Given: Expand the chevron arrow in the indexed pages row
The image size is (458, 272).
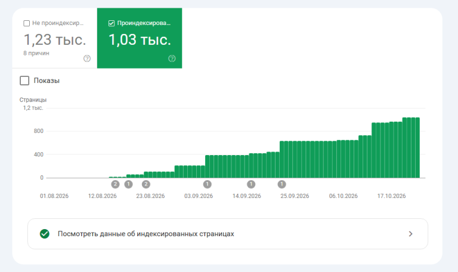Looking at the screenshot, I should pyautogui.click(x=410, y=234).
